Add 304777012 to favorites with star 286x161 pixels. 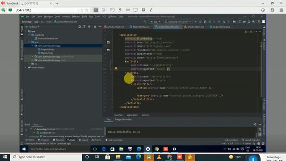point(87,10)
